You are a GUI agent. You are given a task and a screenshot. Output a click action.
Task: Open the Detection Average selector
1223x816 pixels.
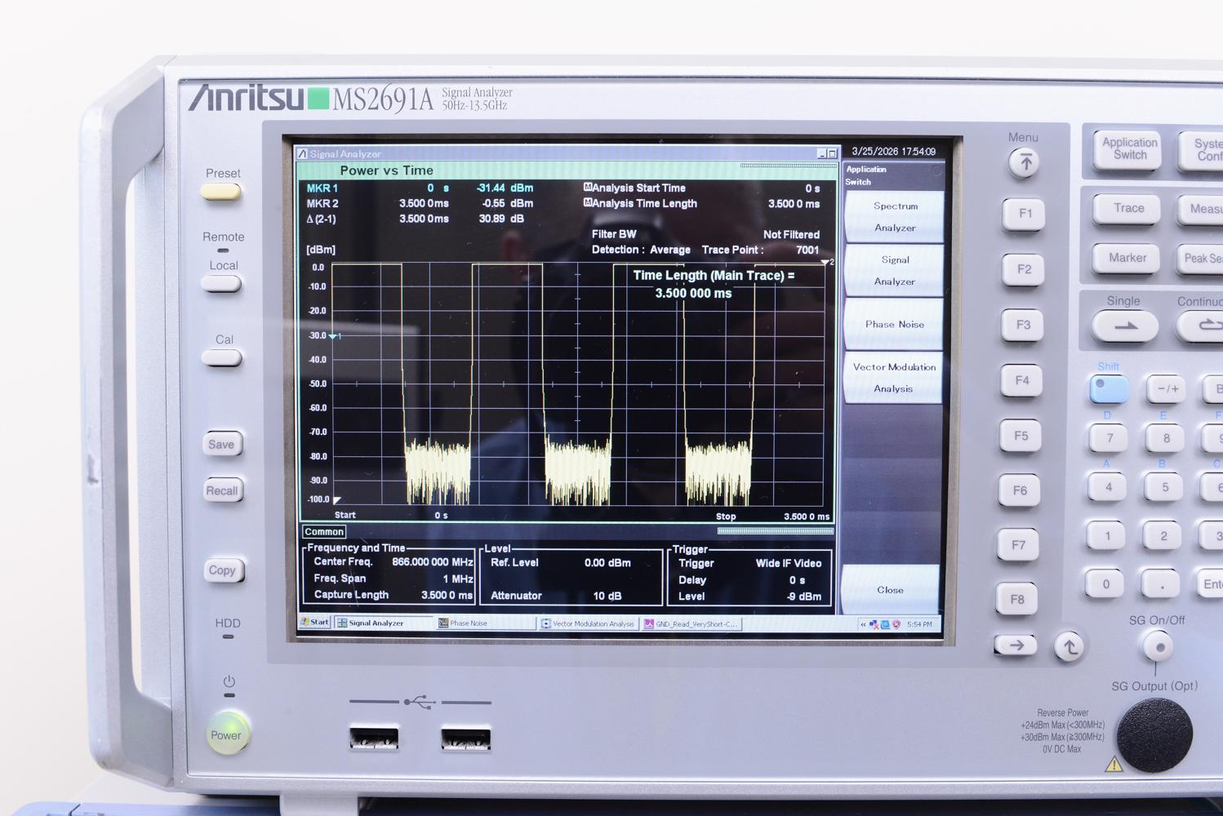pos(669,250)
